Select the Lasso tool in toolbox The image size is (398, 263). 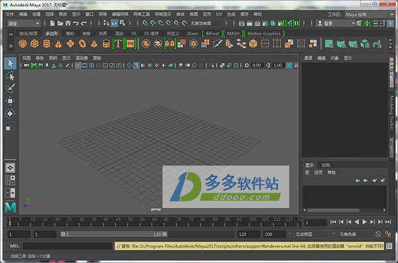[11, 76]
